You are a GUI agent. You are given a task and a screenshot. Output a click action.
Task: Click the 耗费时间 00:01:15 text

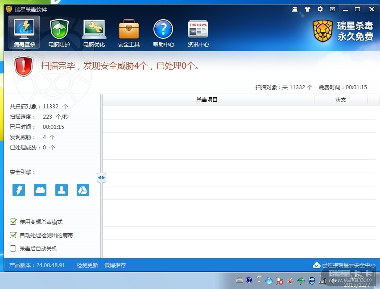click(x=343, y=87)
